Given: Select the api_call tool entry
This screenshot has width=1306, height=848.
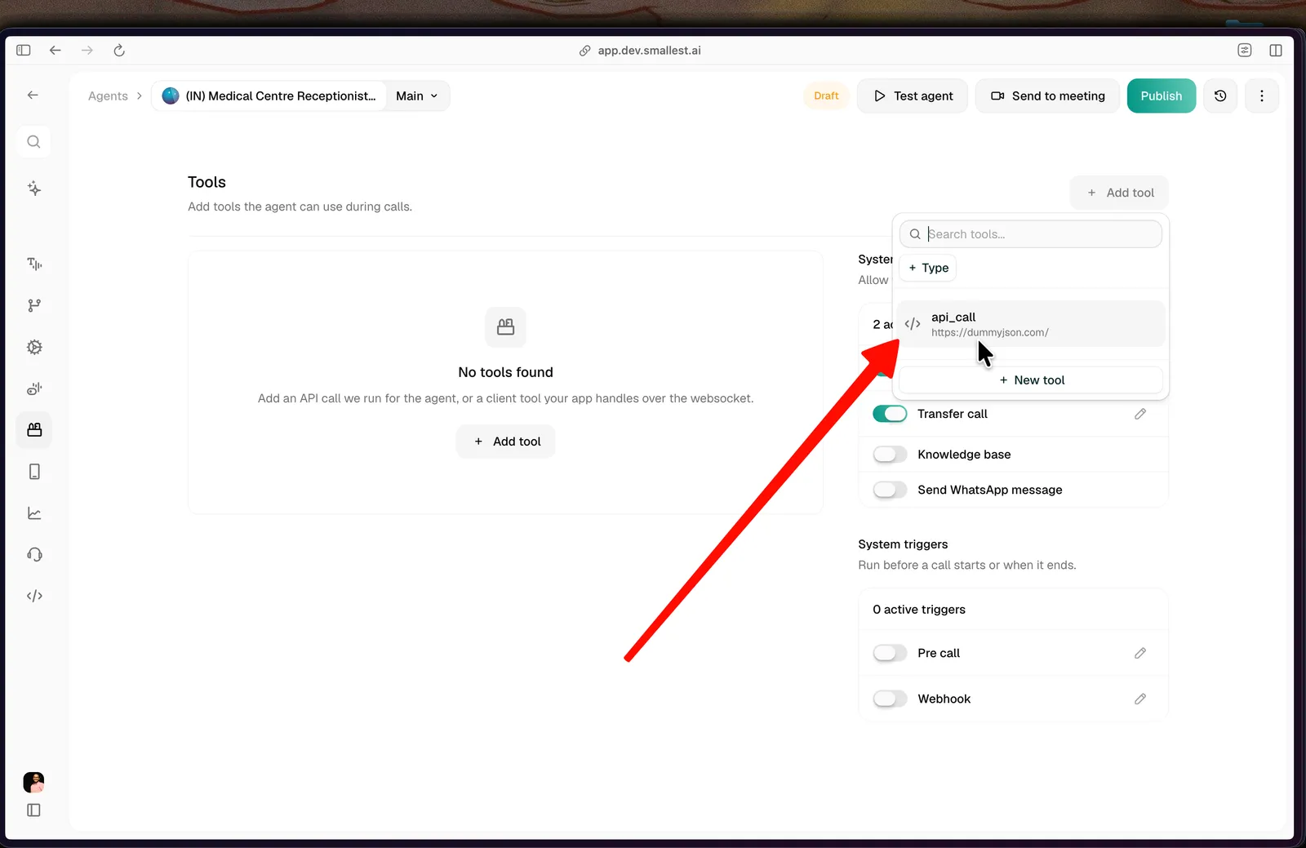Looking at the screenshot, I should (x=1031, y=324).
